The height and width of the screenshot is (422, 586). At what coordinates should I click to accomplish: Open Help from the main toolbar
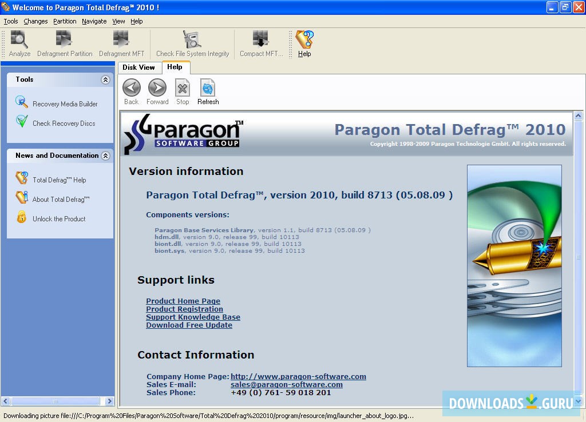click(304, 43)
